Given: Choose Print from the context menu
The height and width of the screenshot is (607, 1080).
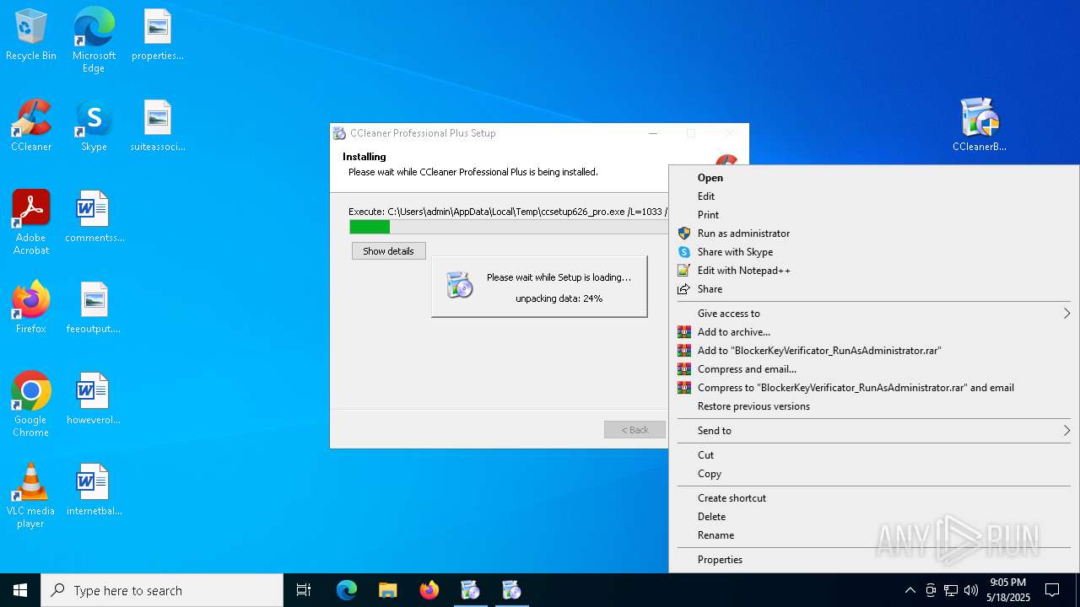Looking at the screenshot, I should point(873,215).
